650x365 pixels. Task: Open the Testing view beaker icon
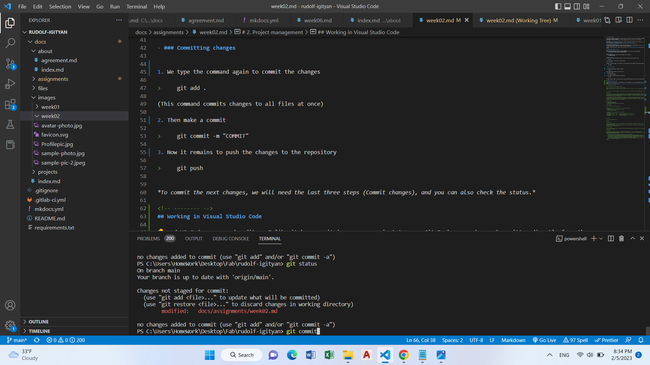point(10,124)
